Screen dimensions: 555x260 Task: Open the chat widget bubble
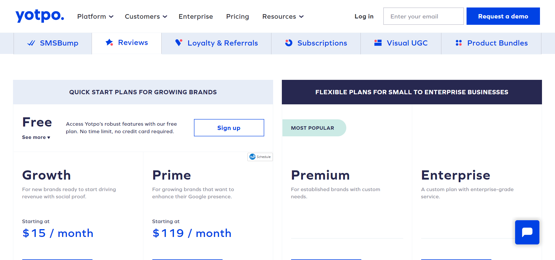[527, 232]
